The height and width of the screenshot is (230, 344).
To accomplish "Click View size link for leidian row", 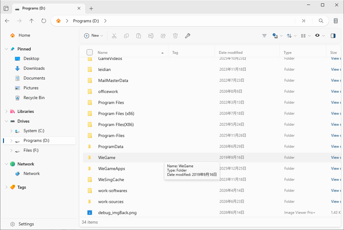I will point(336,69).
